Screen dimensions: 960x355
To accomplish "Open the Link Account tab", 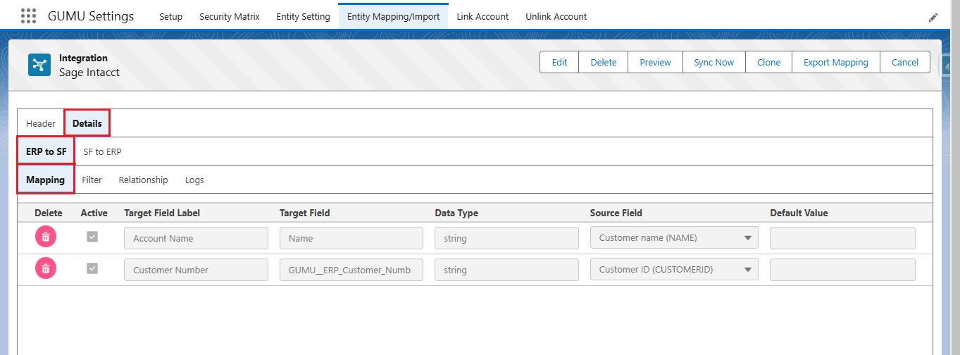I will coord(482,16).
